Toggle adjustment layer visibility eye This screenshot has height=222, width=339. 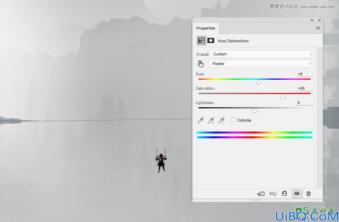click(x=297, y=194)
